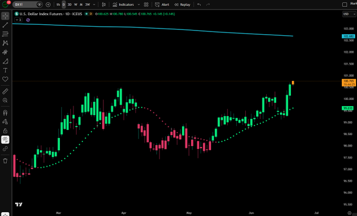
Task: Activate the Zoom In magnifier tool
Action: pos(5,100)
